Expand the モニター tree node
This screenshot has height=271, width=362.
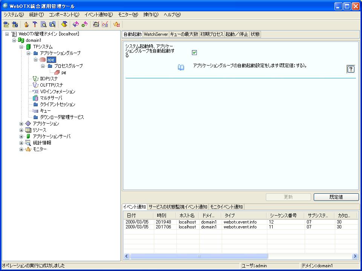(x=21, y=149)
